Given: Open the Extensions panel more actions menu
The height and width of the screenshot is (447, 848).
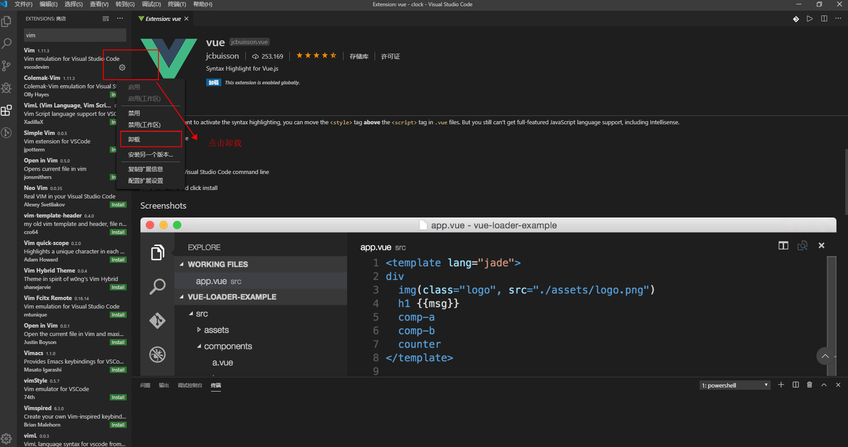Looking at the screenshot, I should 120,18.
